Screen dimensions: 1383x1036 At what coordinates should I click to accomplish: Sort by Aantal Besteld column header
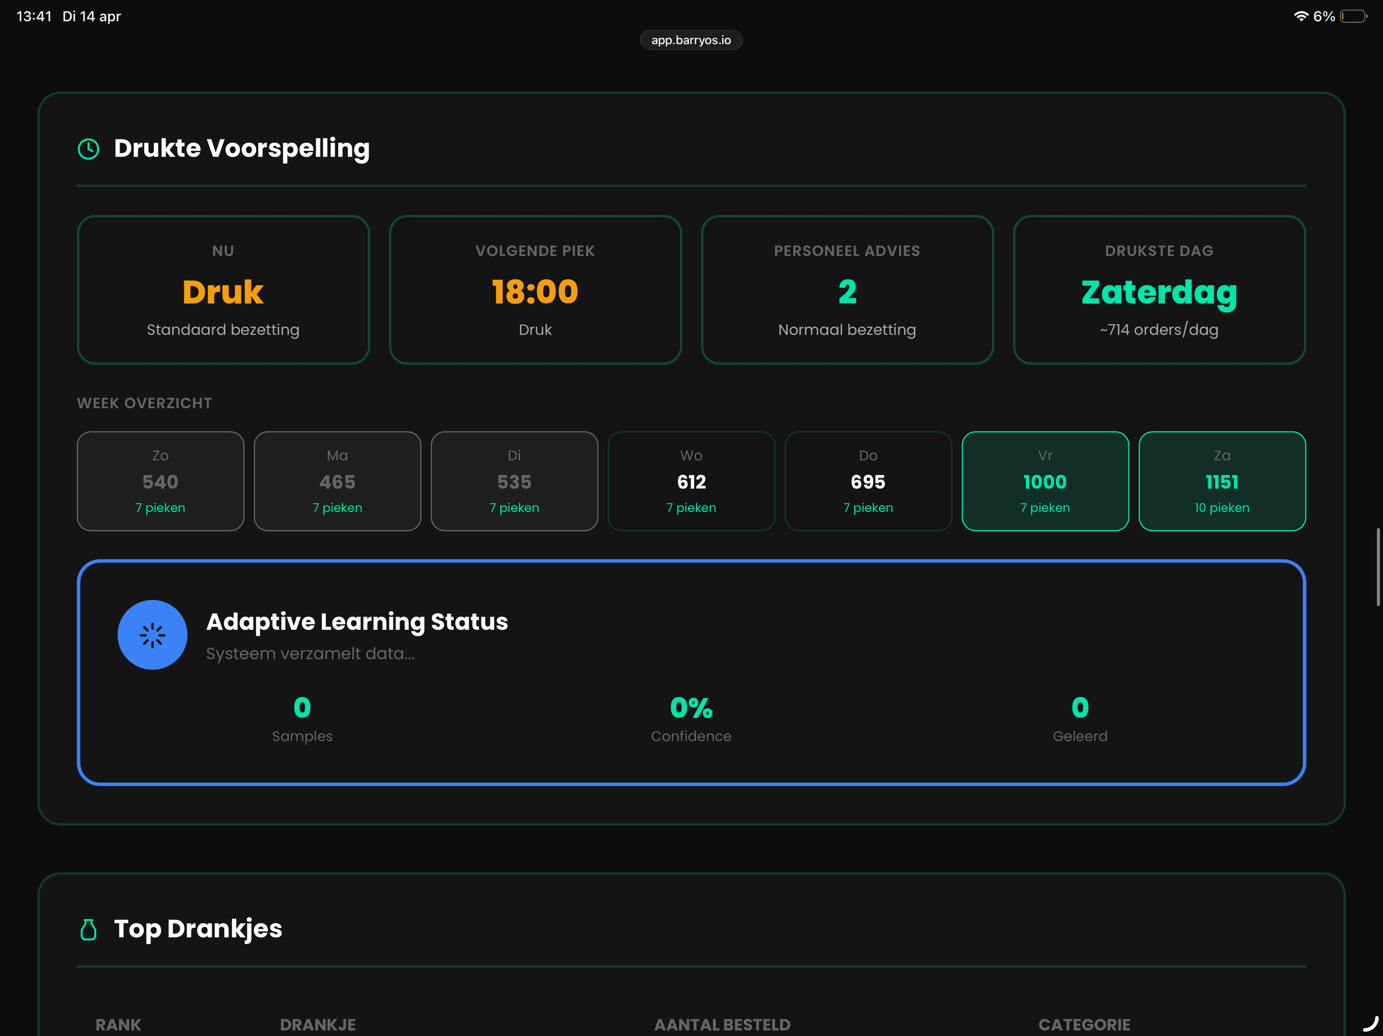(722, 1024)
